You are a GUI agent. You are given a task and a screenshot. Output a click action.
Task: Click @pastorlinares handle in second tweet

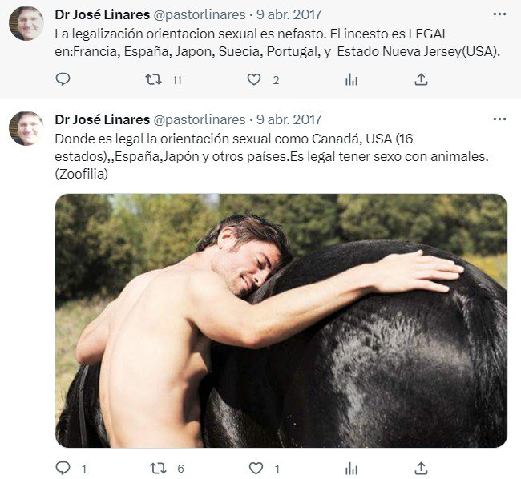(200, 119)
